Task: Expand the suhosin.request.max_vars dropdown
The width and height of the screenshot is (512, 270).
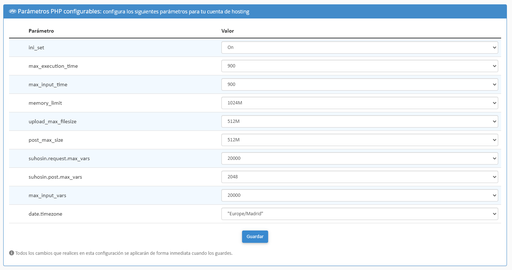Action: pyautogui.click(x=359, y=158)
